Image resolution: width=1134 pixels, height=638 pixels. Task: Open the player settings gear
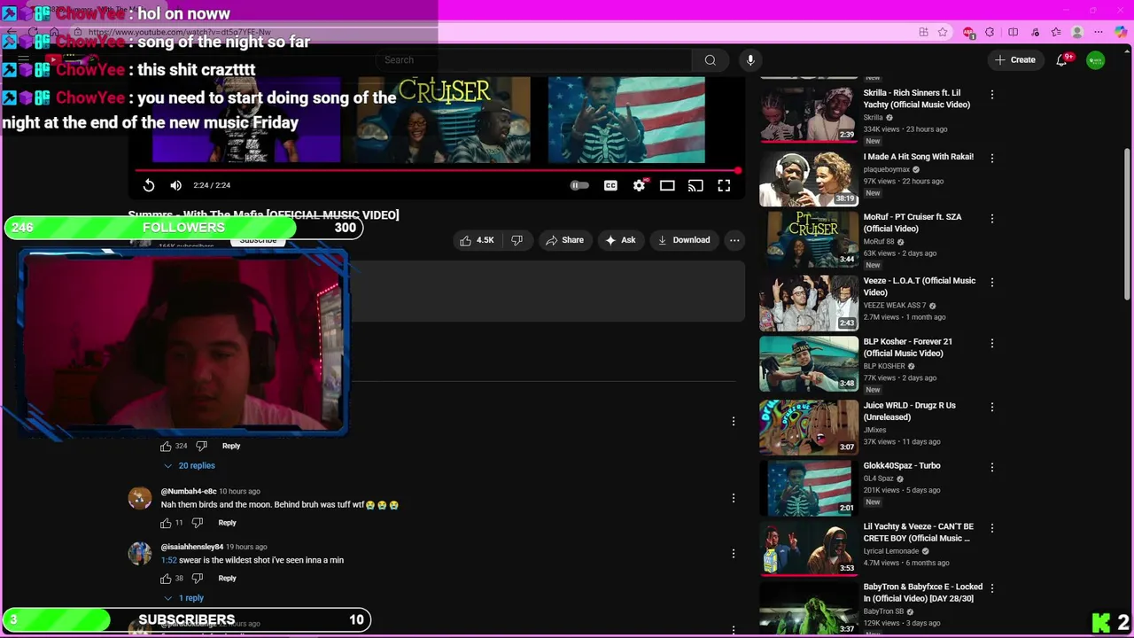(x=639, y=185)
